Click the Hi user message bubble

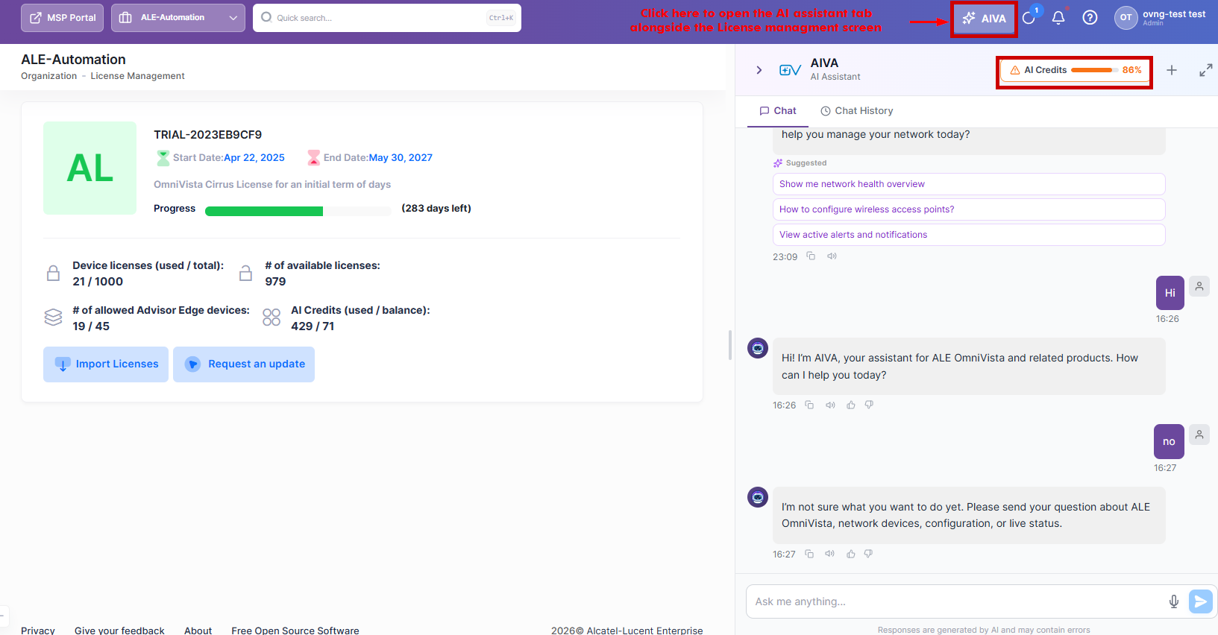[x=1170, y=293]
